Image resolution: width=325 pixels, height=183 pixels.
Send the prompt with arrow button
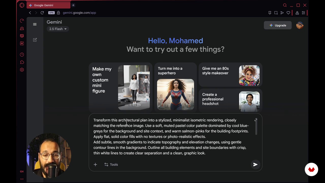pyautogui.click(x=255, y=165)
